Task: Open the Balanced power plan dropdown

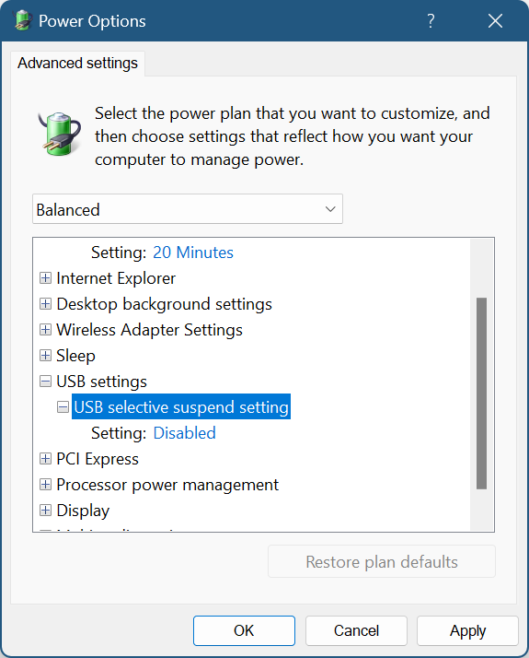Action: [188, 209]
